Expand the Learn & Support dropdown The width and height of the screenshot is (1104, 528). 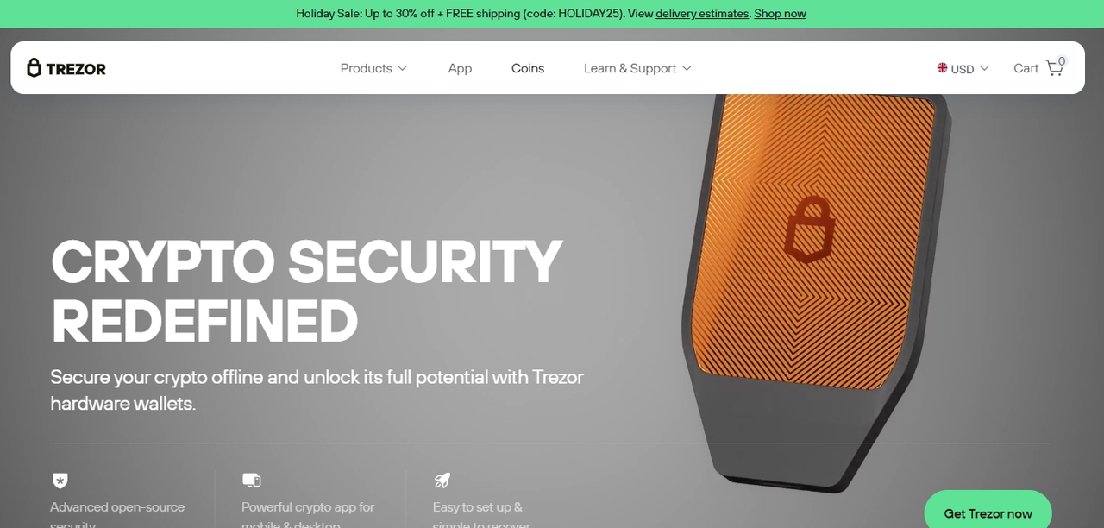[x=637, y=68]
